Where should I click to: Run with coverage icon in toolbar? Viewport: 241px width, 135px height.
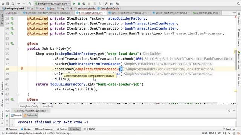pyautogui.click(x=84, y=3)
